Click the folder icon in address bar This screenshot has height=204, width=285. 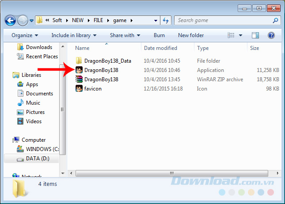click(x=39, y=20)
